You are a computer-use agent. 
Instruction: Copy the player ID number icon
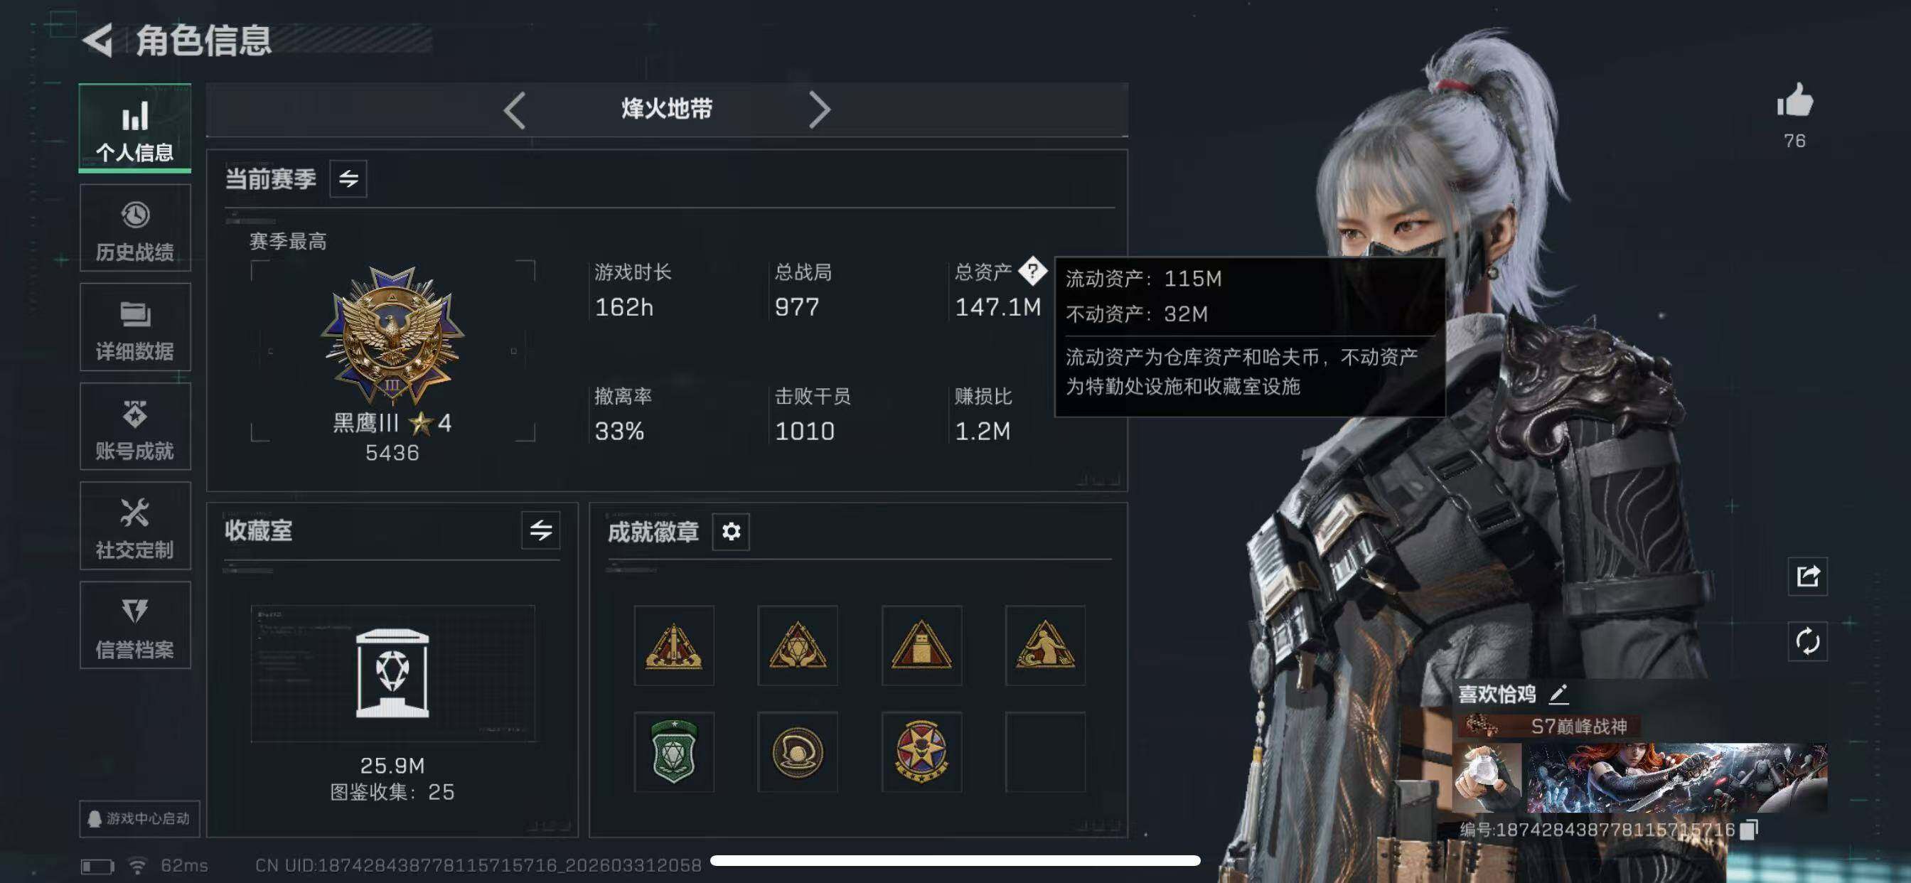coord(1748,829)
